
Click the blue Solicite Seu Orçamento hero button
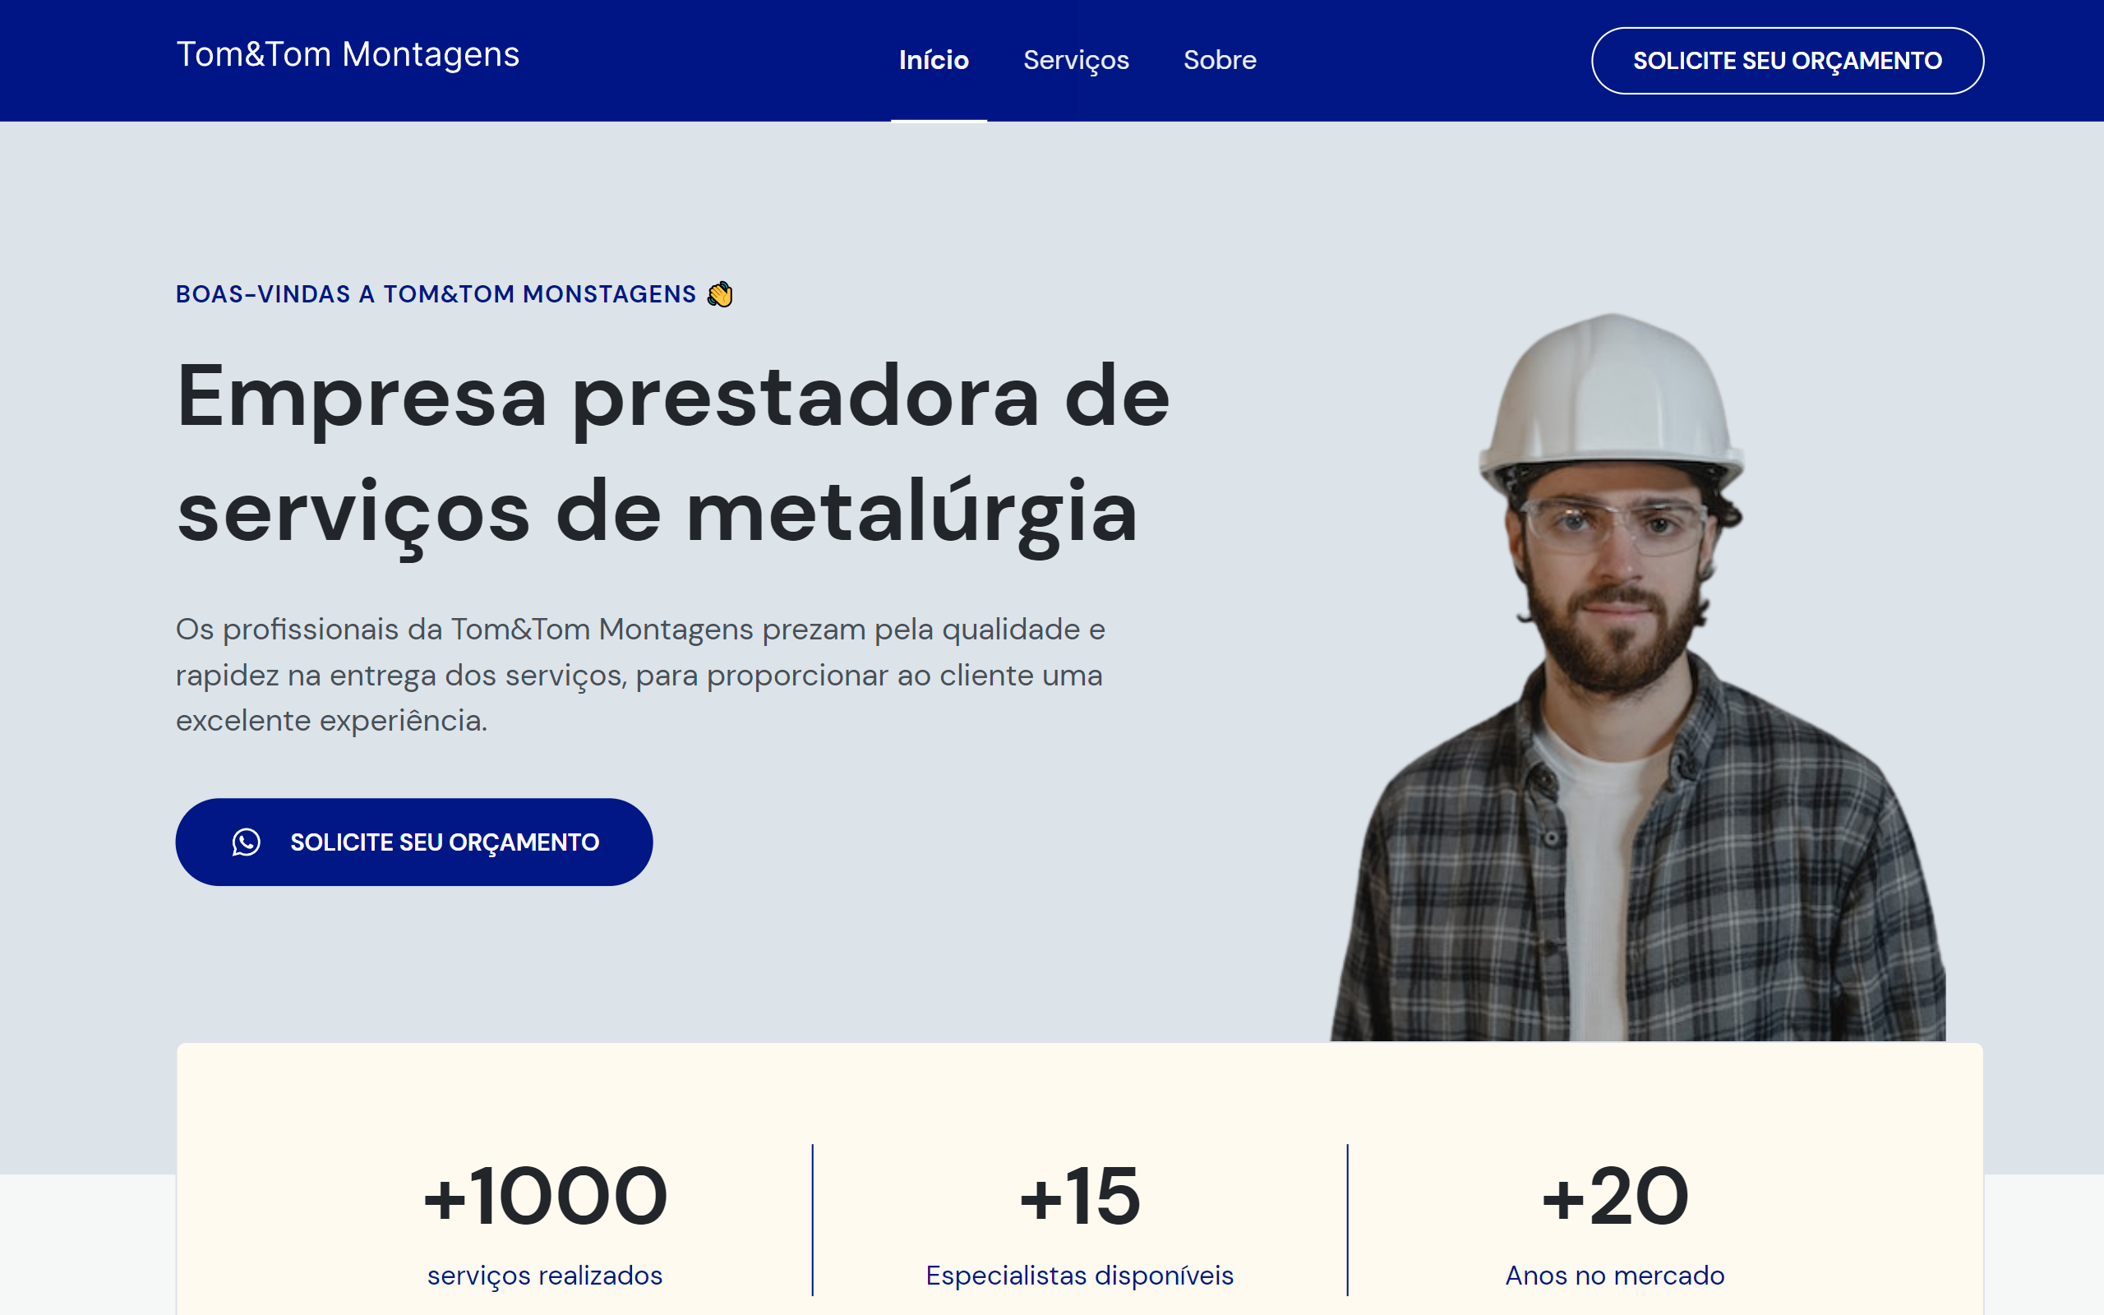click(414, 842)
